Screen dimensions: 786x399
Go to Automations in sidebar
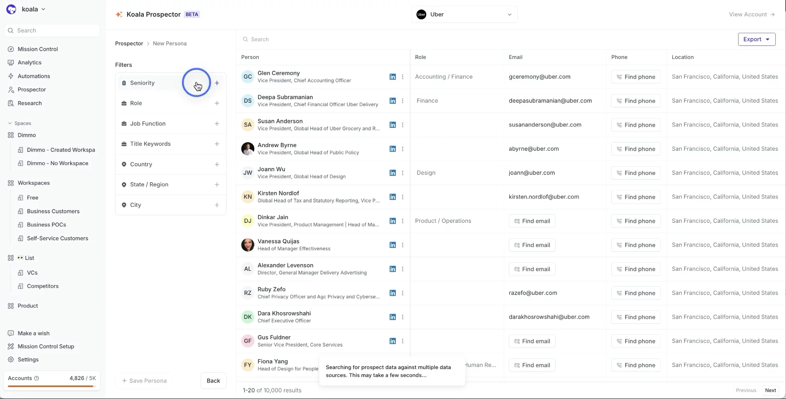click(34, 76)
